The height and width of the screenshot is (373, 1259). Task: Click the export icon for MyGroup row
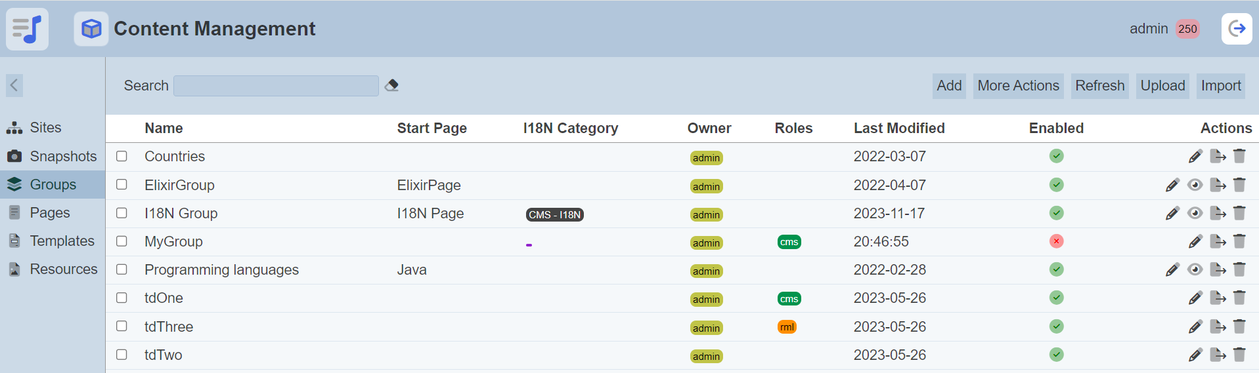[1218, 241]
